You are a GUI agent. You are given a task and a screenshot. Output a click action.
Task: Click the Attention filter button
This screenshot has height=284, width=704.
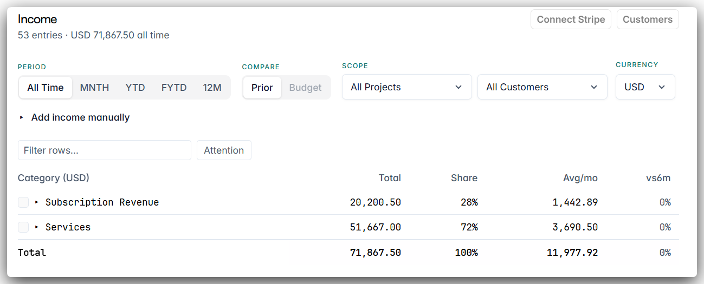tap(224, 150)
